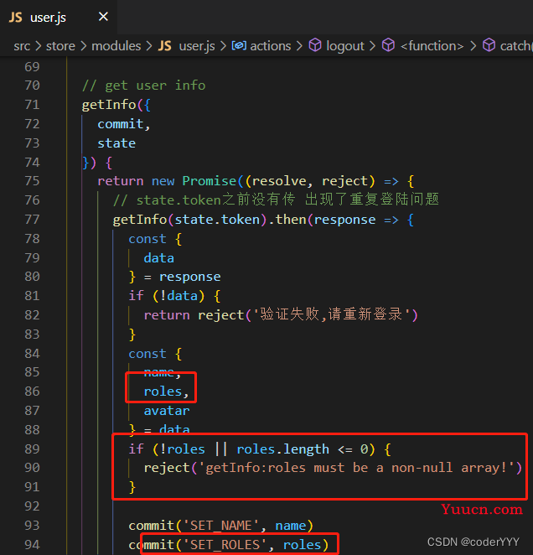Viewport: 533px width, 555px height.
Task: Close the user.js tab
Action: pyautogui.click(x=103, y=17)
